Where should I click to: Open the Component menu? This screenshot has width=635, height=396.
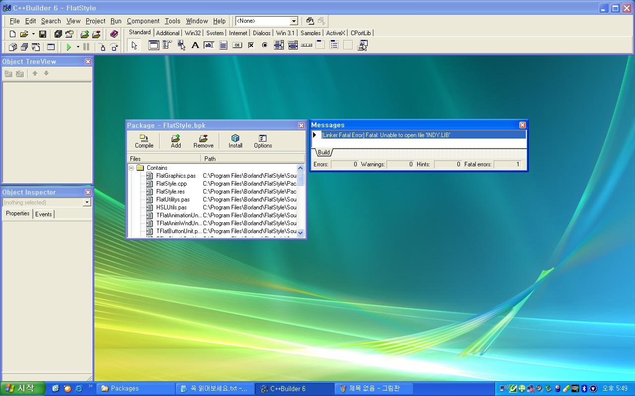(143, 21)
